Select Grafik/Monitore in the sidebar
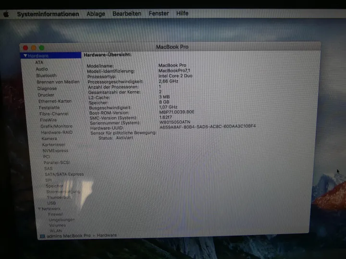 pos(56,126)
